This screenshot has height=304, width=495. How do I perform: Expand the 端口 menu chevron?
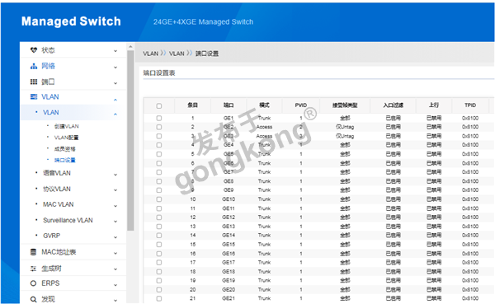point(115,83)
